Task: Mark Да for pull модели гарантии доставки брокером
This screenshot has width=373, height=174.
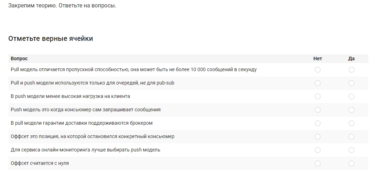Action: tap(352, 123)
